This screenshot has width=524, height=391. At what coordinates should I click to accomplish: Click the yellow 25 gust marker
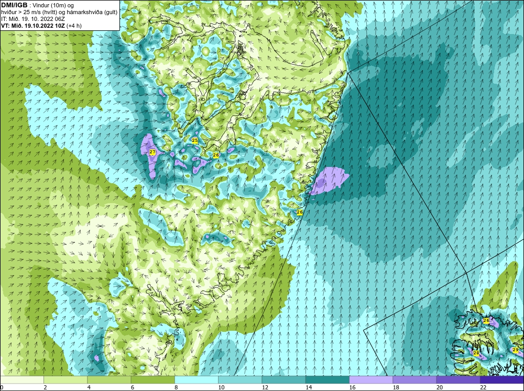195,141
